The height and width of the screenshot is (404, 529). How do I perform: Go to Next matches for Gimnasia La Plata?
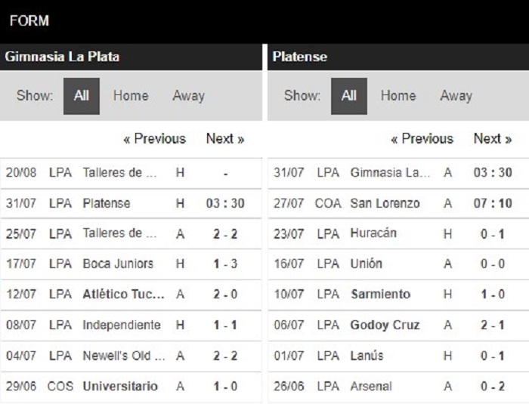pos(225,139)
